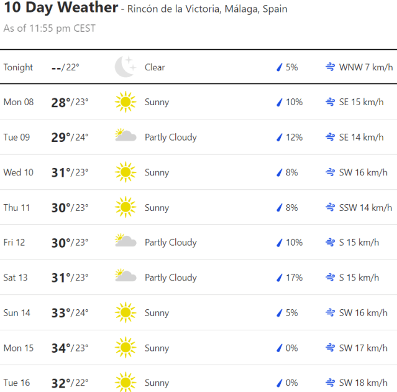This screenshot has height=392, width=397.
Task: Expand the Fri 12 forecast details
Action: pyautogui.click(x=199, y=243)
